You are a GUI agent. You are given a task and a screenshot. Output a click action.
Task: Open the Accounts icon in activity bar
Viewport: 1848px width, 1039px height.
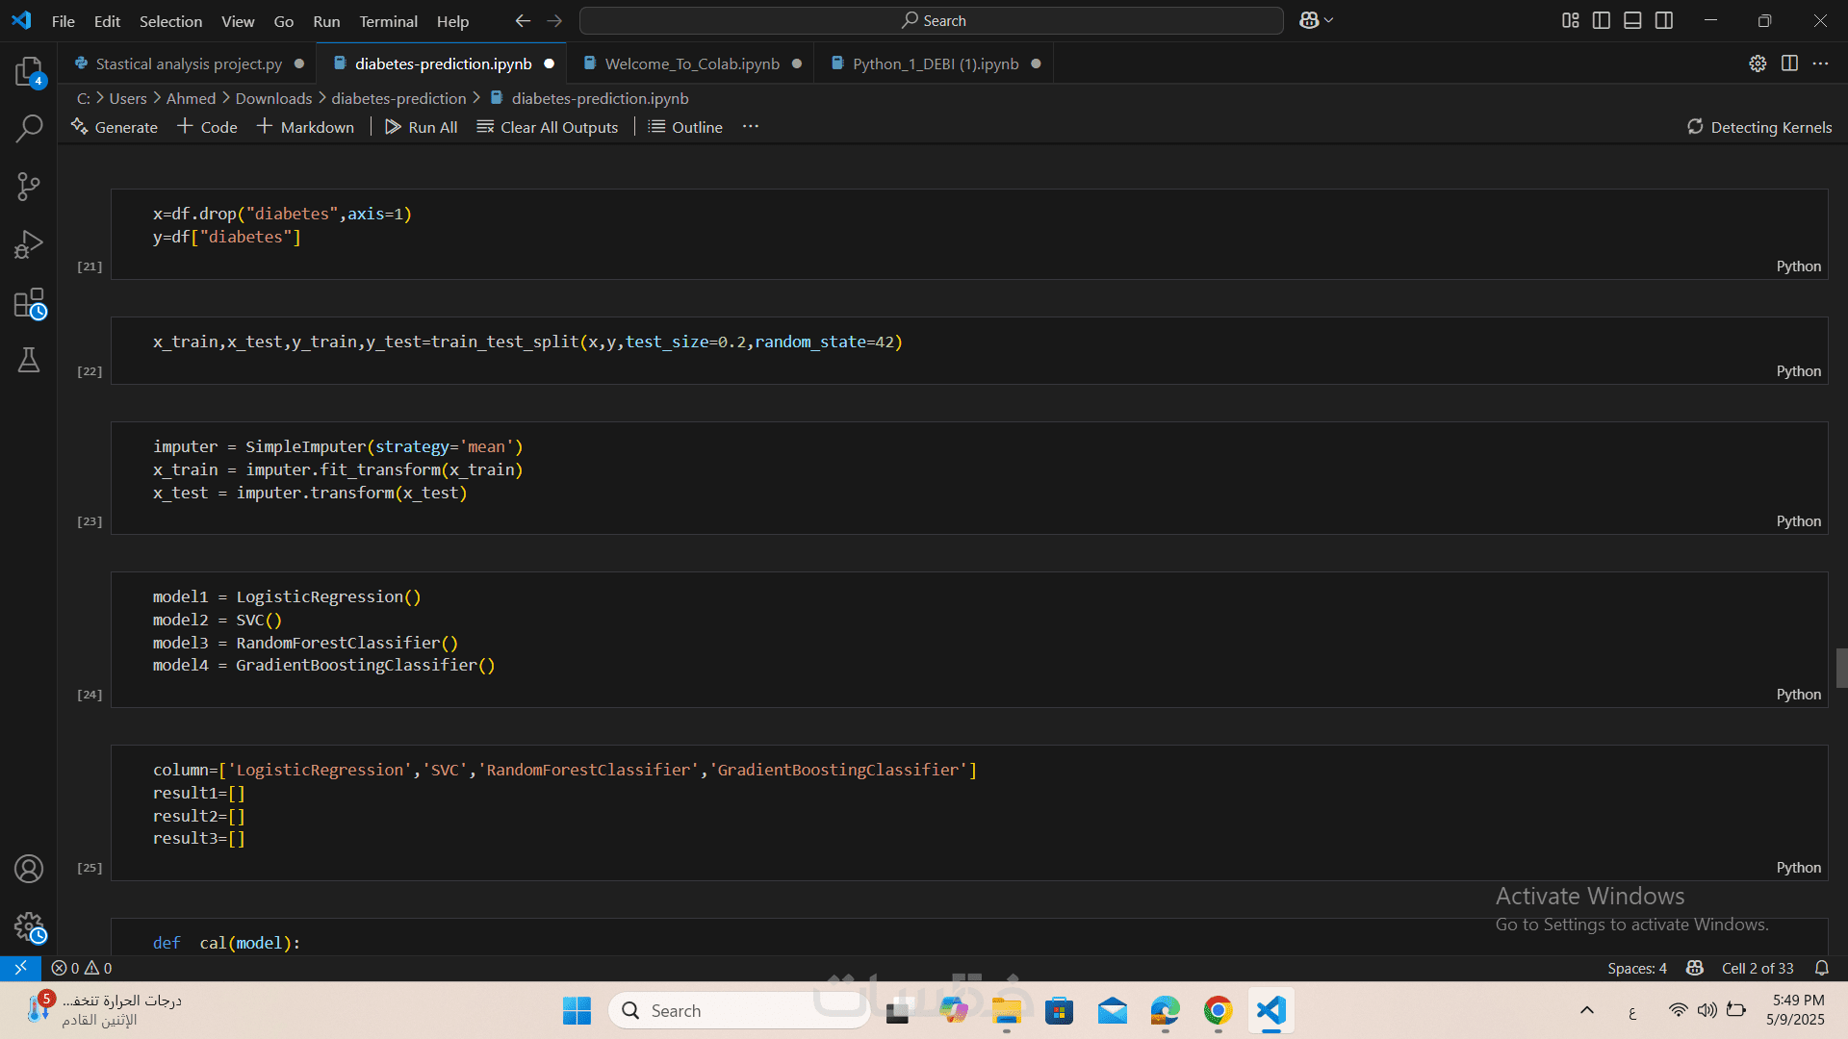29,869
